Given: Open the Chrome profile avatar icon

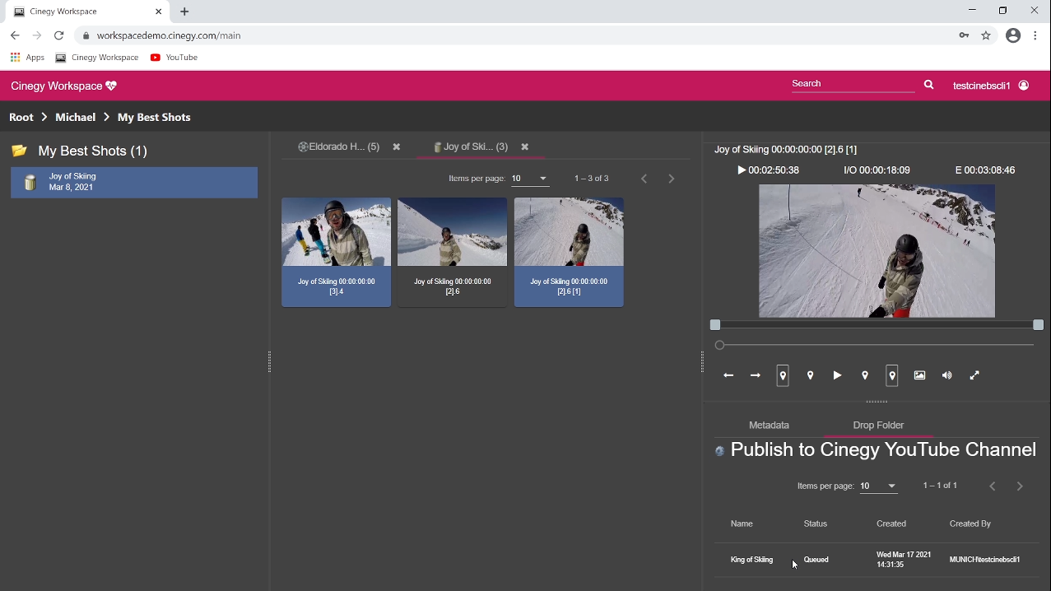Looking at the screenshot, I should pos(1013,35).
